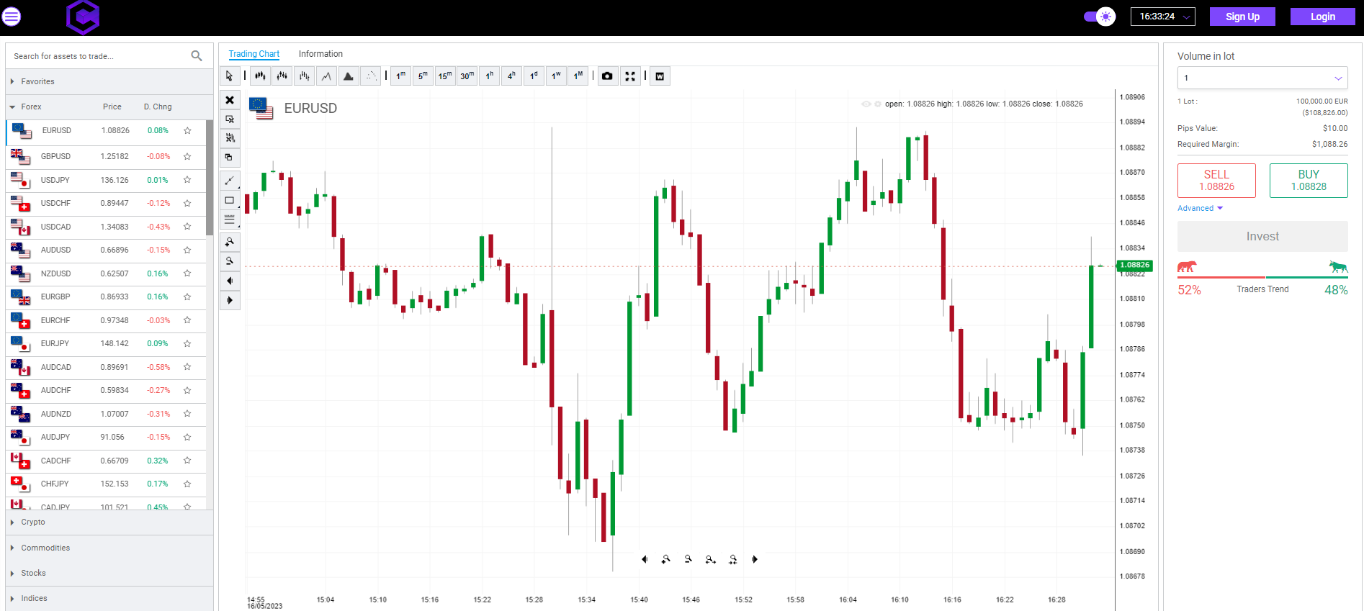Switch chart to mountain area style
The image size is (1364, 611).
(349, 76)
